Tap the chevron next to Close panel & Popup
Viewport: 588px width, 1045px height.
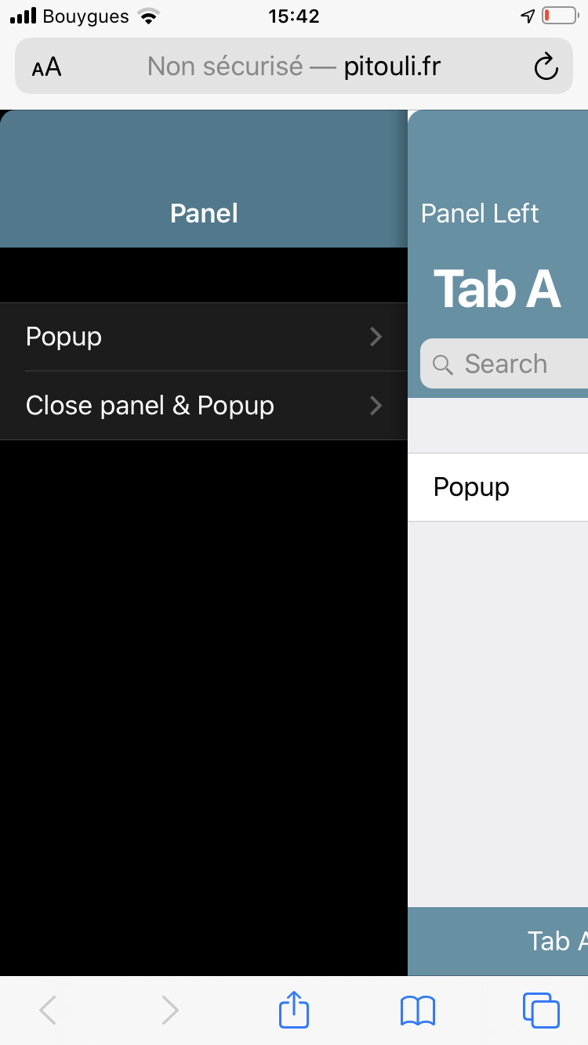pos(376,406)
